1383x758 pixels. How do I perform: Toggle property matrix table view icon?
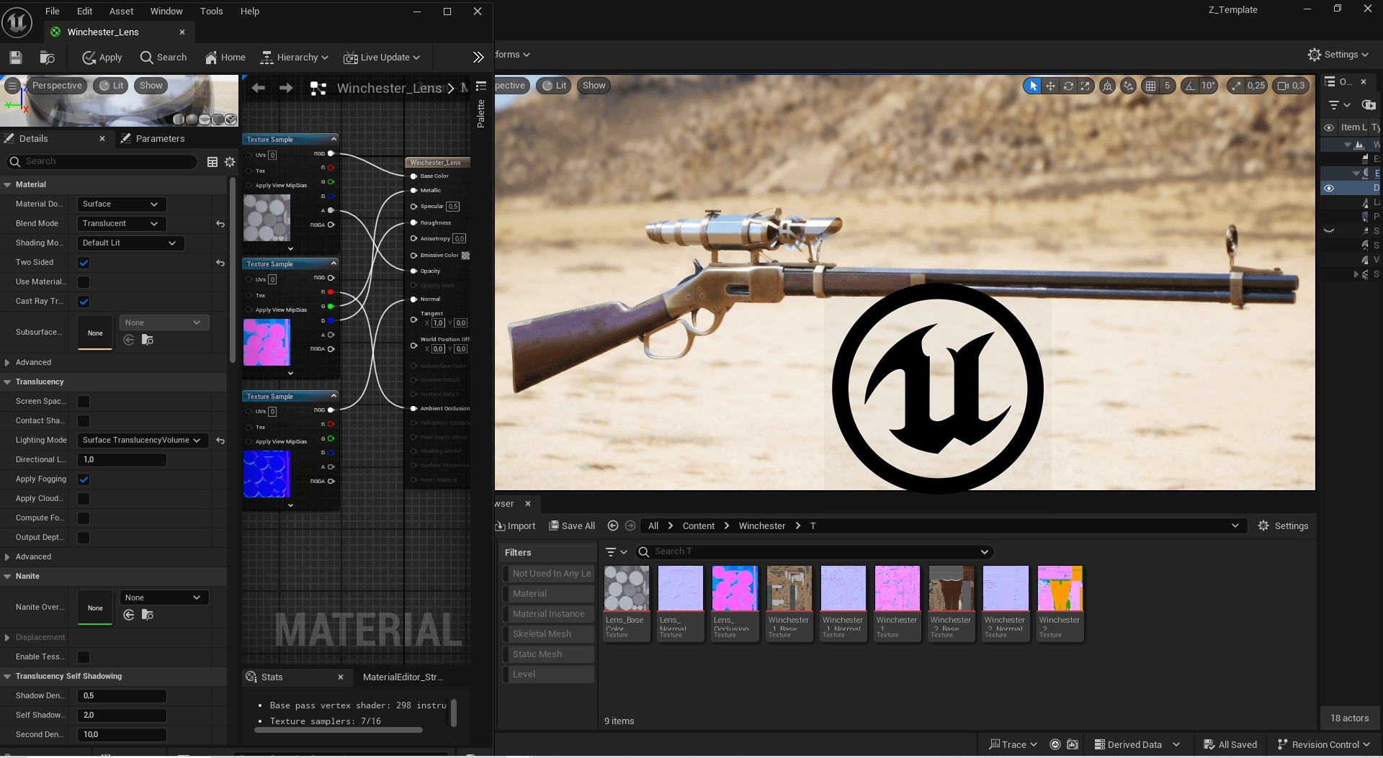coord(212,162)
